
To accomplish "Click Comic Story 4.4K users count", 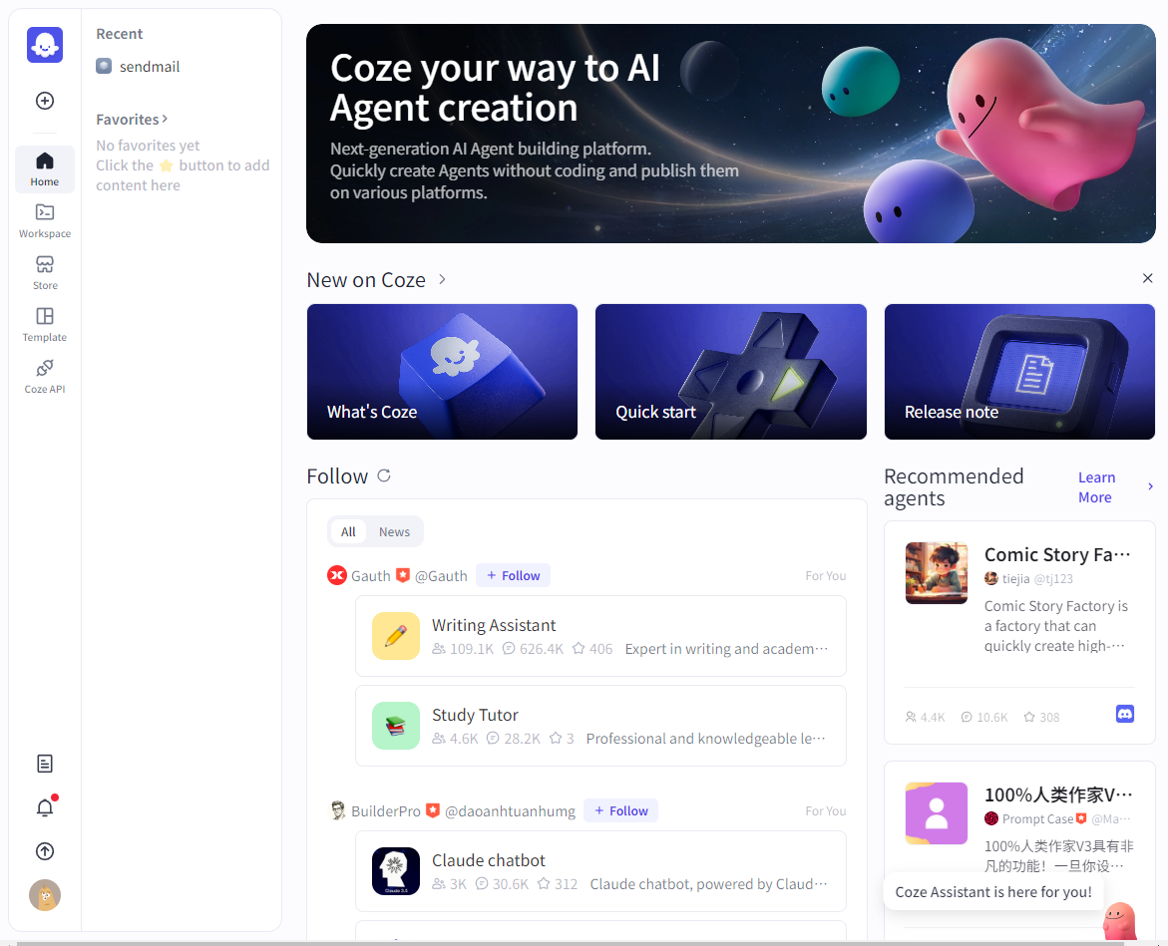I will [x=926, y=717].
